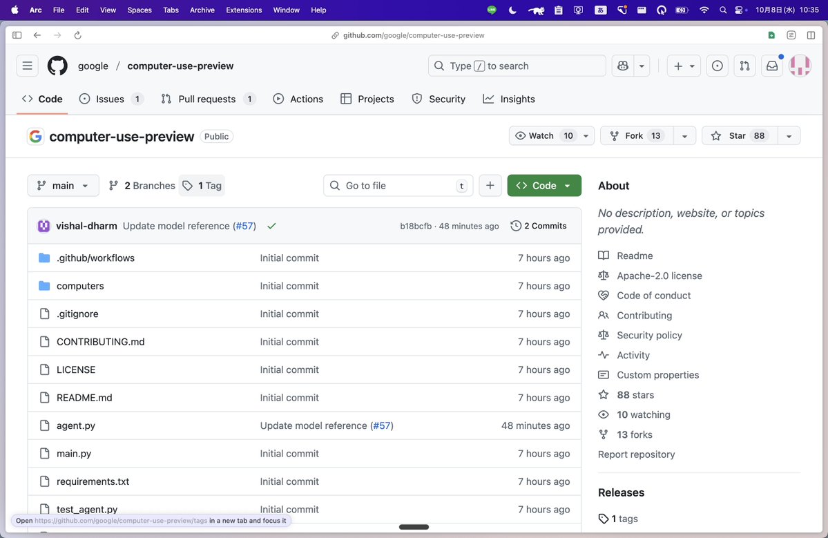Click Report repository link
Image resolution: width=828 pixels, height=538 pixels.
636,454
